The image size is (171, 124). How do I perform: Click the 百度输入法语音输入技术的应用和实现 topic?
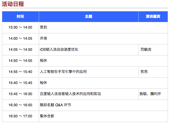(70, 94)
